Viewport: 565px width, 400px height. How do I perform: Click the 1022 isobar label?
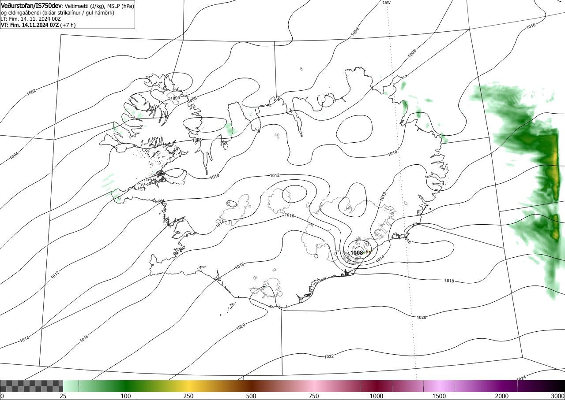click(x=329, y=356)
